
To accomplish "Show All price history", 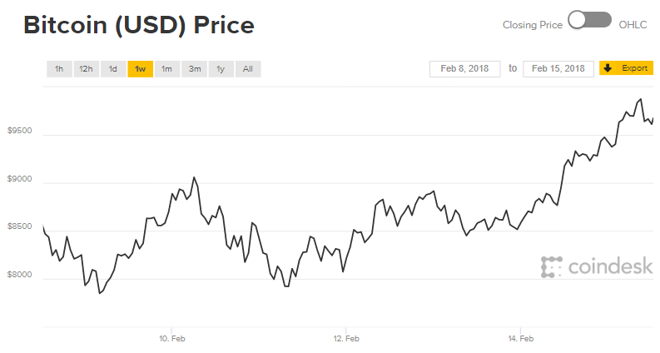I will [x=248, y=69].
